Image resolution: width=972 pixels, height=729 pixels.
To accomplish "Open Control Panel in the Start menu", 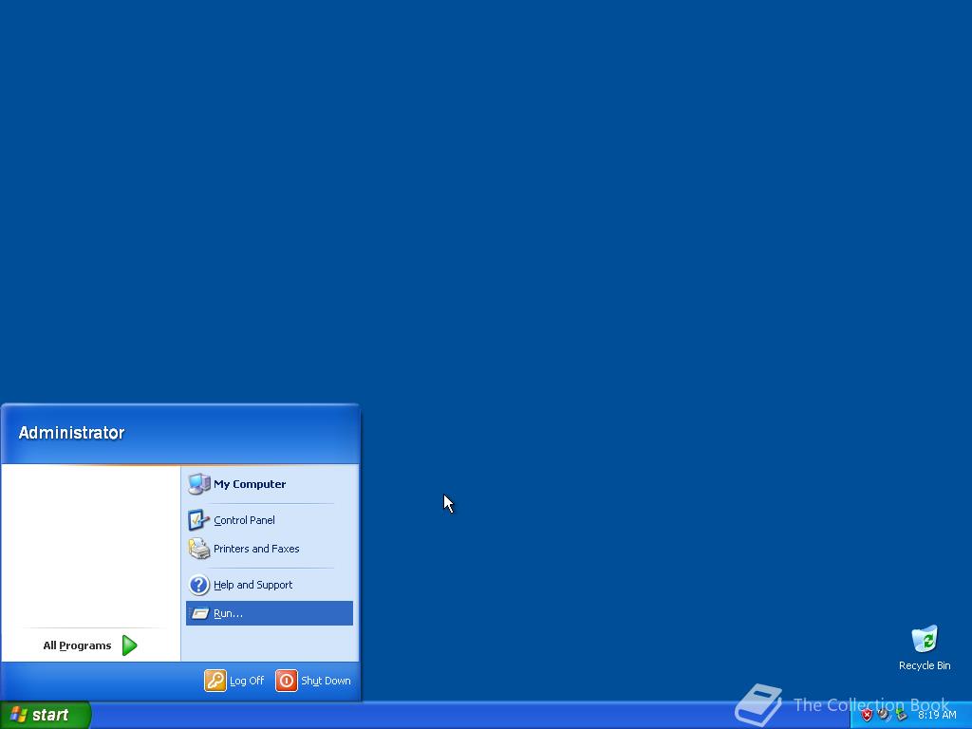I will click(x=269, y=520).
